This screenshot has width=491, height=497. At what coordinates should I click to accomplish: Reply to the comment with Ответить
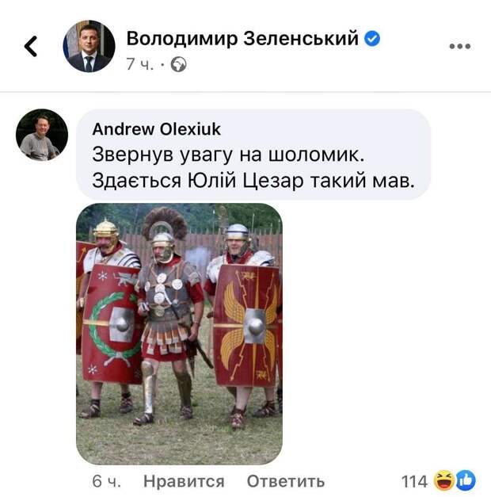[x=286, y=481]
